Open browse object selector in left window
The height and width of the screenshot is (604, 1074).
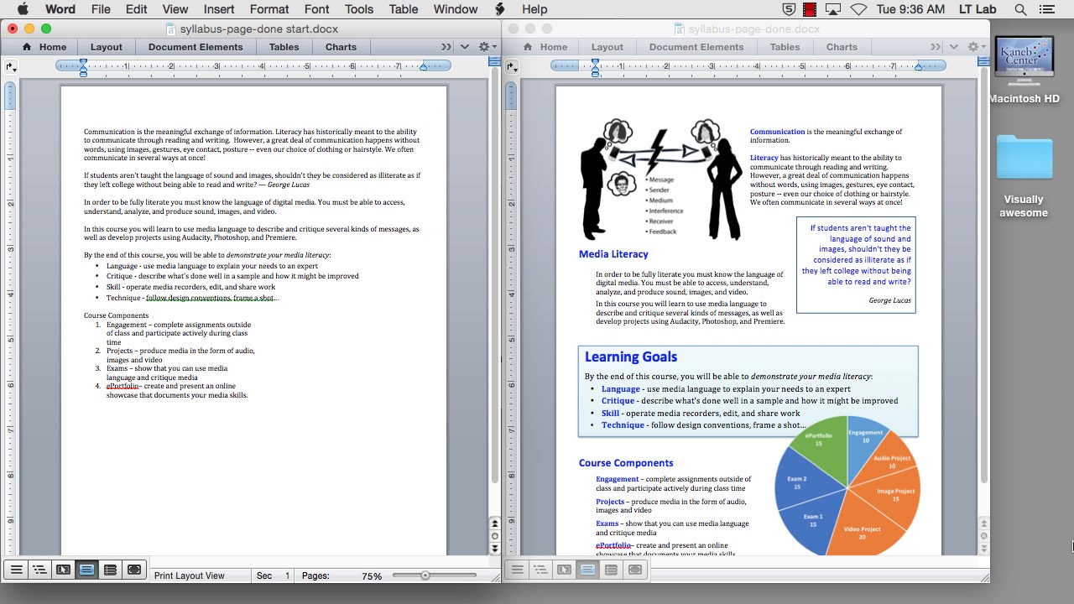(x=494, y=536)
